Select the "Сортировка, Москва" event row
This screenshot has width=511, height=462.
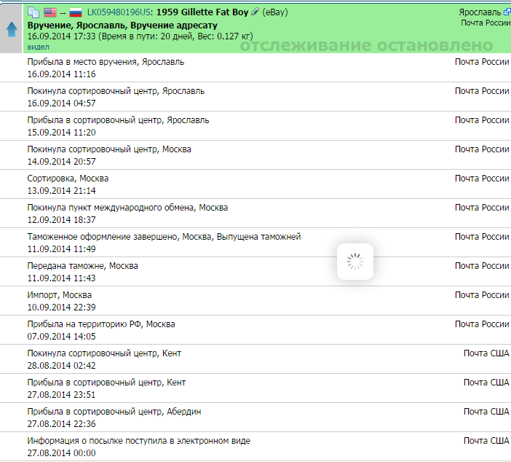pyautogui.click(x=68, y=179)
